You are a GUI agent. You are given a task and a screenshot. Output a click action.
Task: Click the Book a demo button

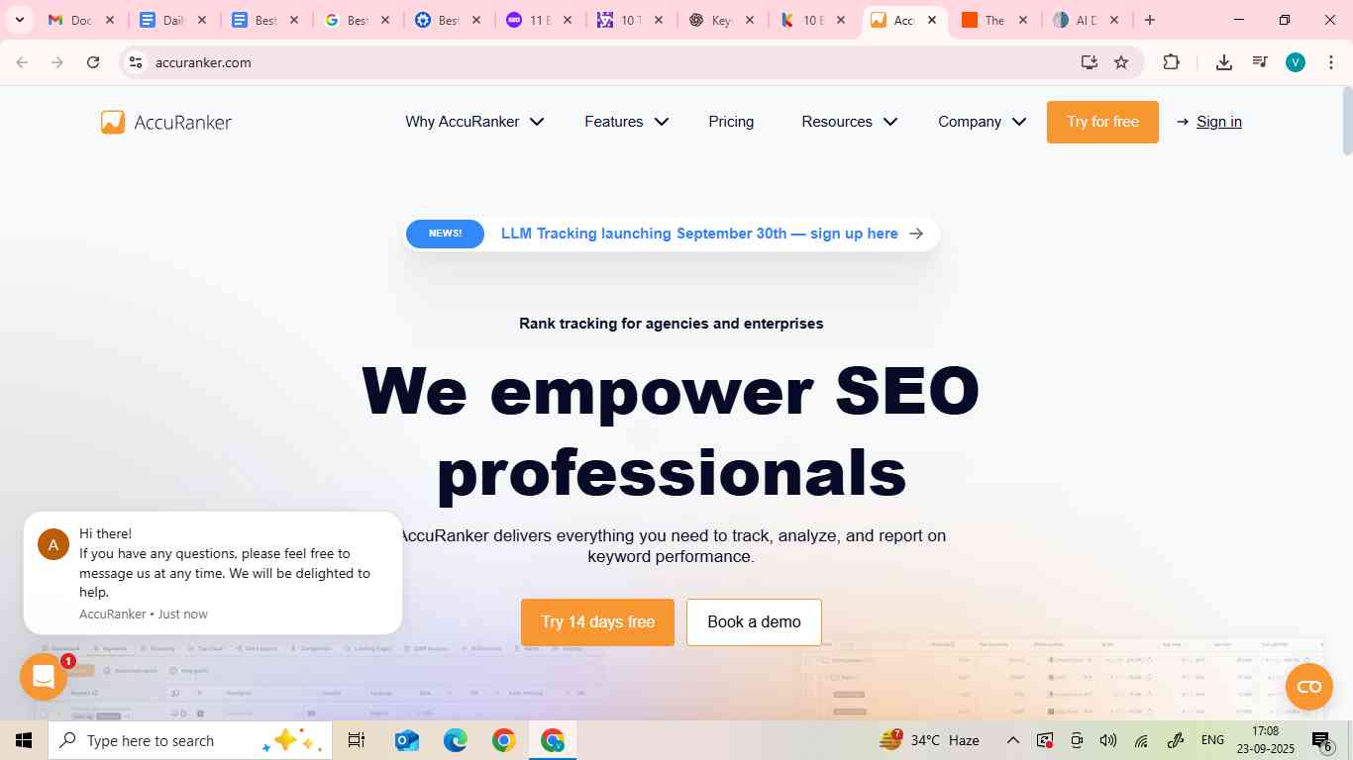point(754,622)
